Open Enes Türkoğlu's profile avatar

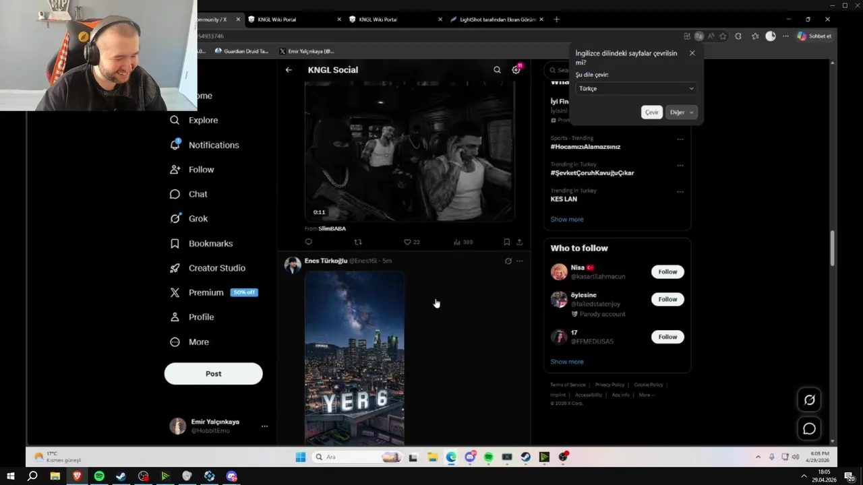coord(293,265)
